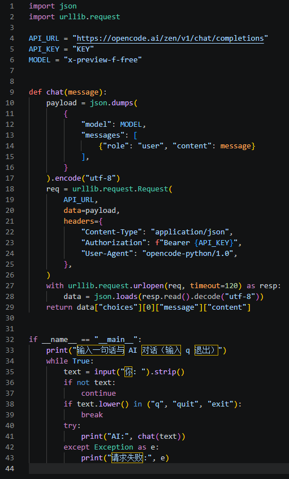Image resolution: width=289 pixels, height=479 pixels.
Task: Click the "opencode-python/1.0" string
Action: pos(188,253)
